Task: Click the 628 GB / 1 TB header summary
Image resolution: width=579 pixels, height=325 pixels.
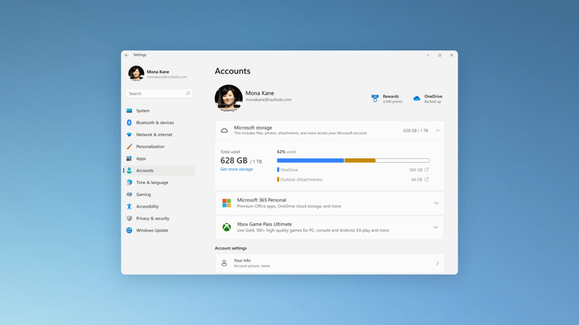Action: pyautogui.click(x=416, y=130)
